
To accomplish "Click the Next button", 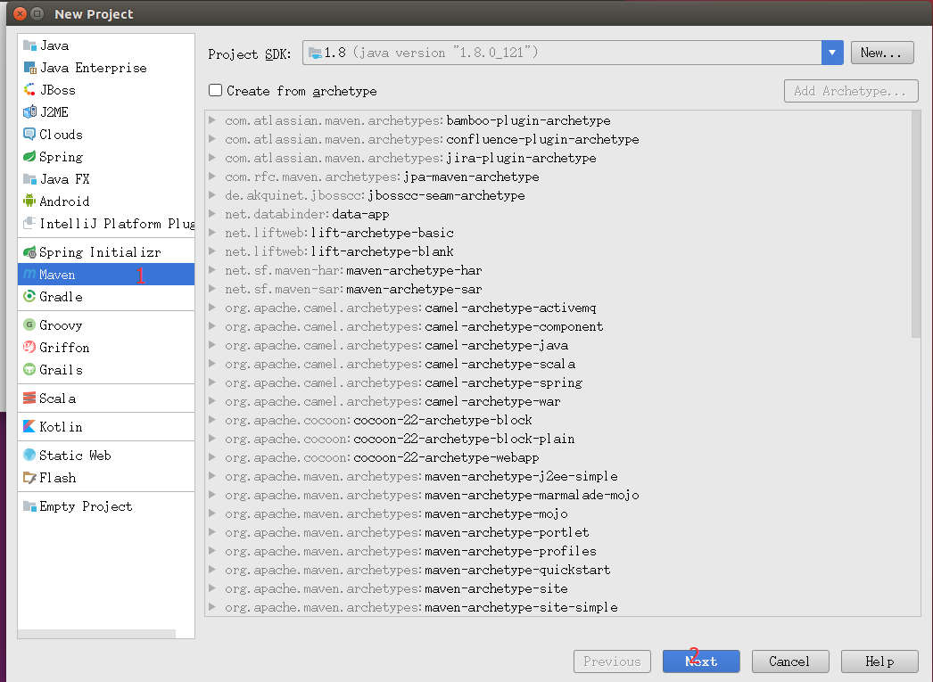I will [701, 661].
